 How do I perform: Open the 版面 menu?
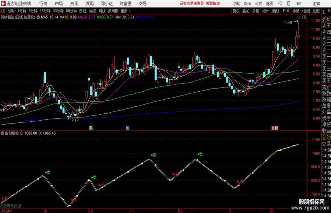[247, 3]
